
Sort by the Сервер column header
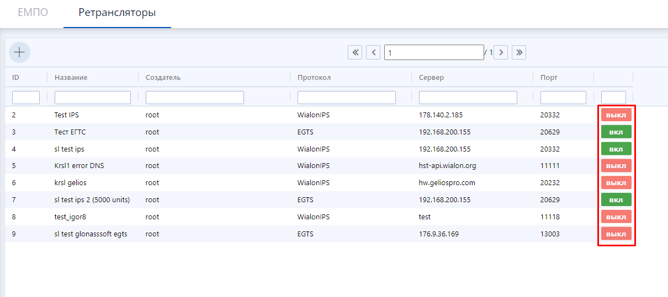(x=431, y=78)
